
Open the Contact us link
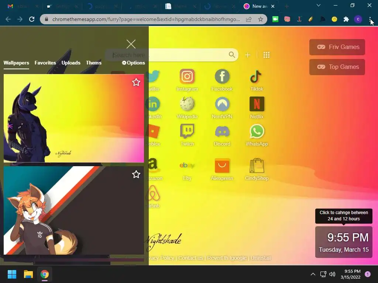(190, 258)
